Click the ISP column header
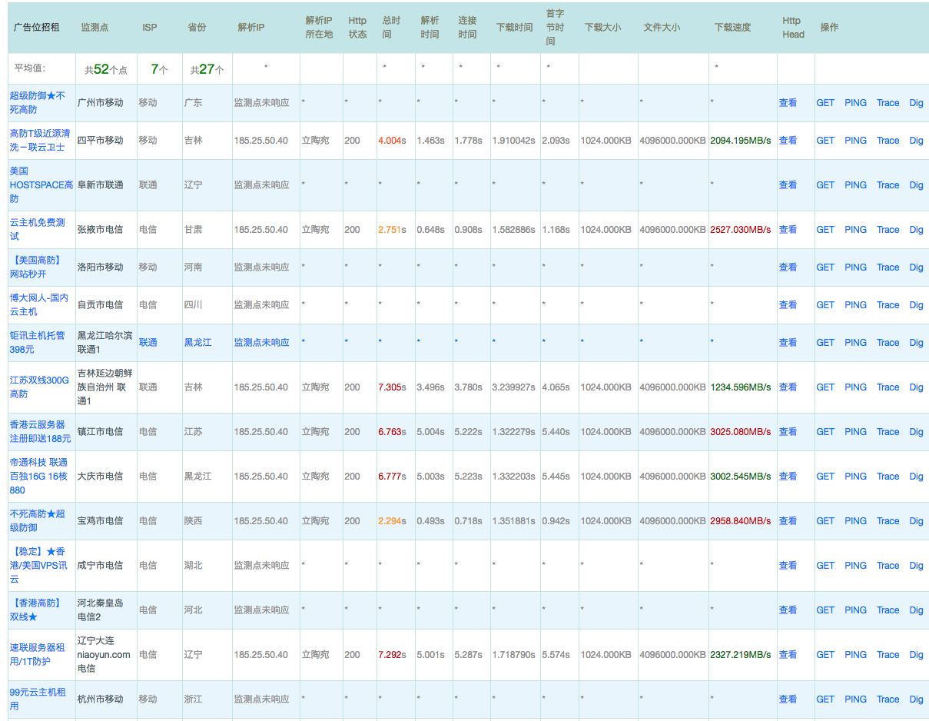This screenshot has height=721, width=929. (149, 28)
